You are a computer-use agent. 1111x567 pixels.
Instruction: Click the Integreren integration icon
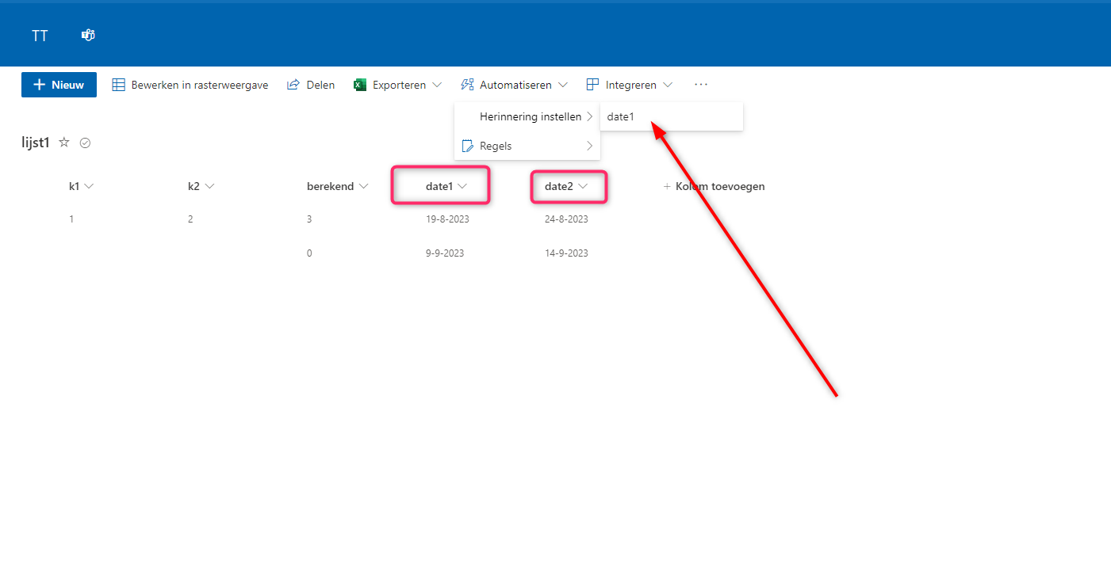coord(592,84)
